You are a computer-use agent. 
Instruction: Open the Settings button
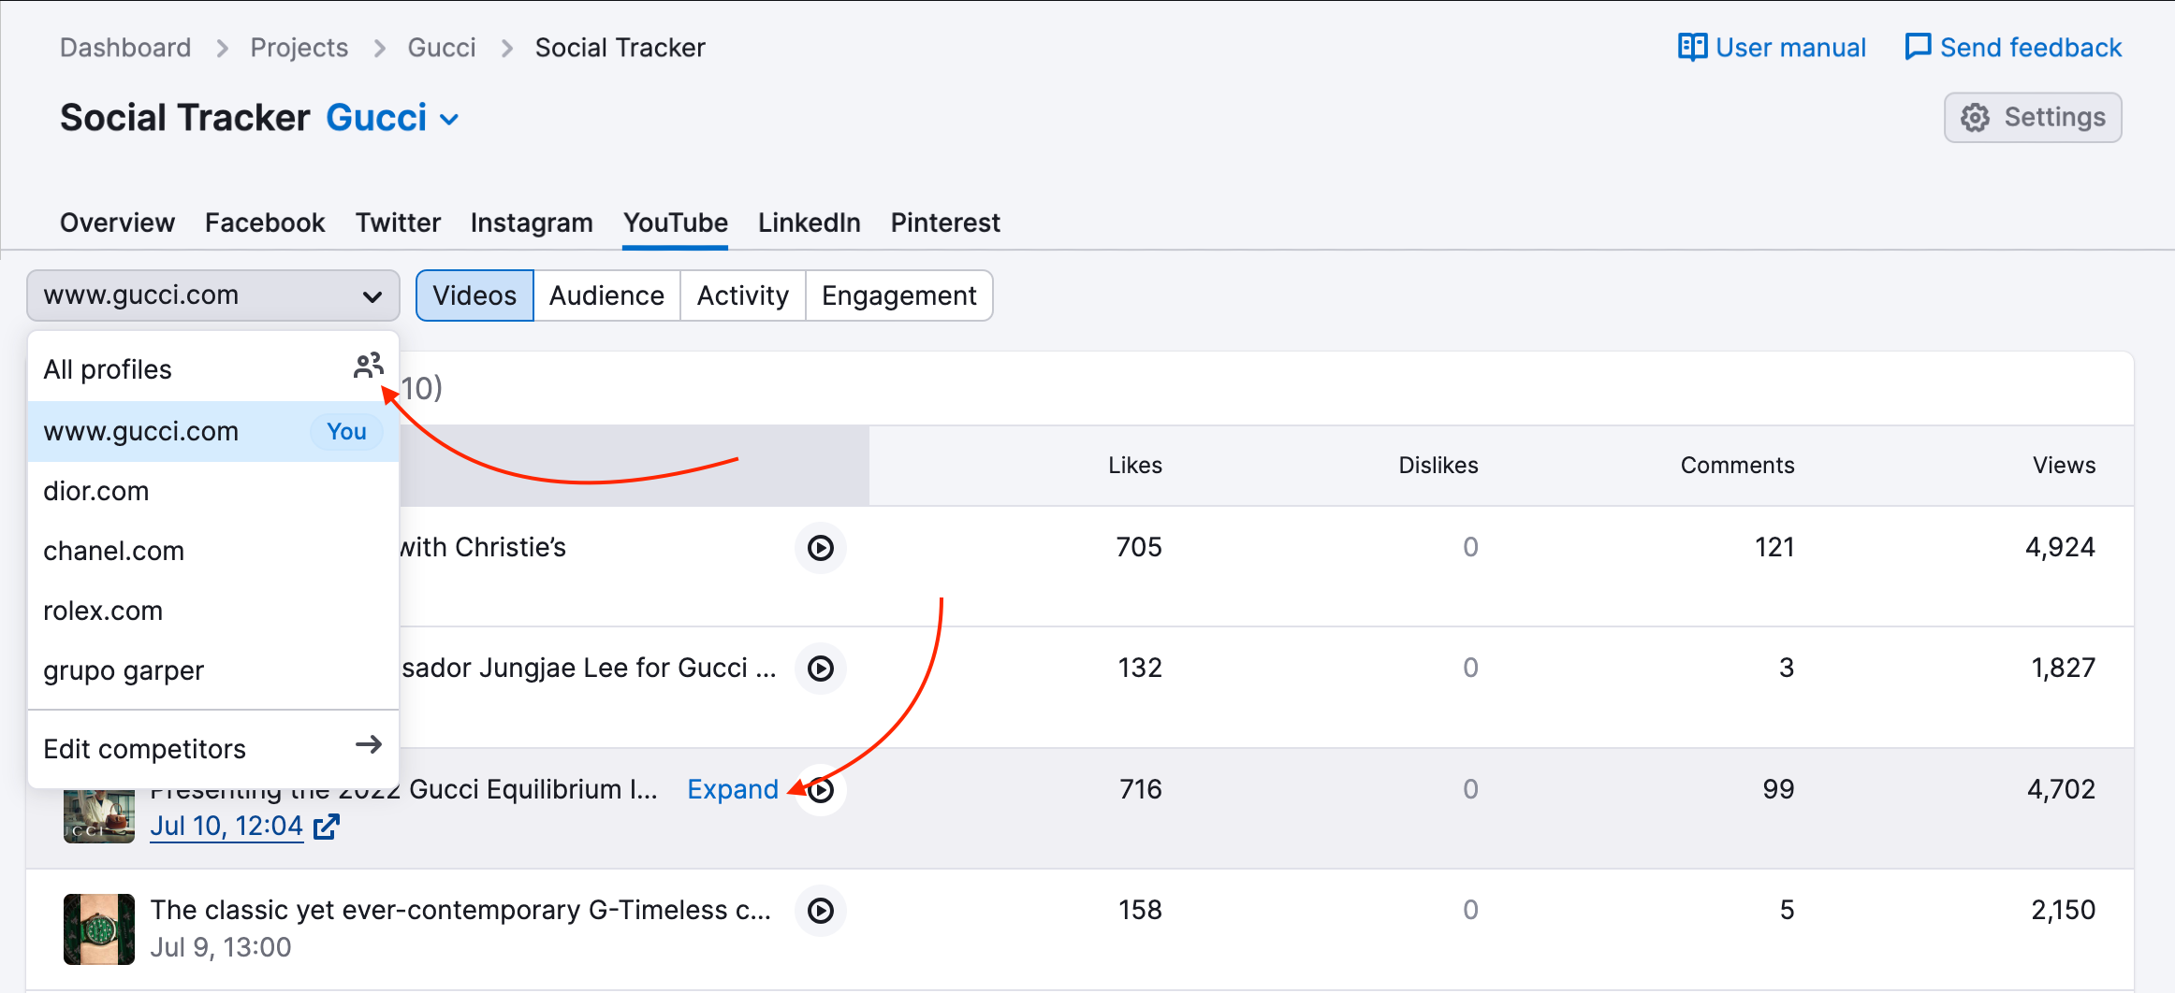point(2033,118)
